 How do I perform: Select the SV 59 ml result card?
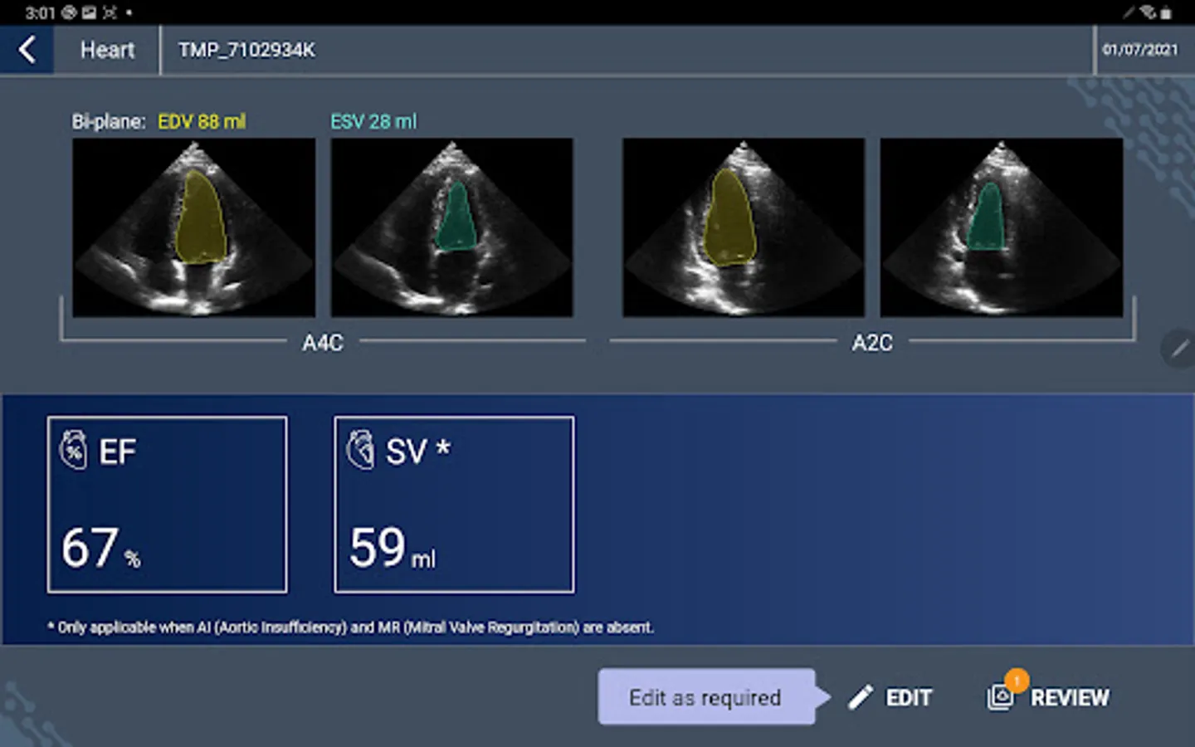point(454,505)
